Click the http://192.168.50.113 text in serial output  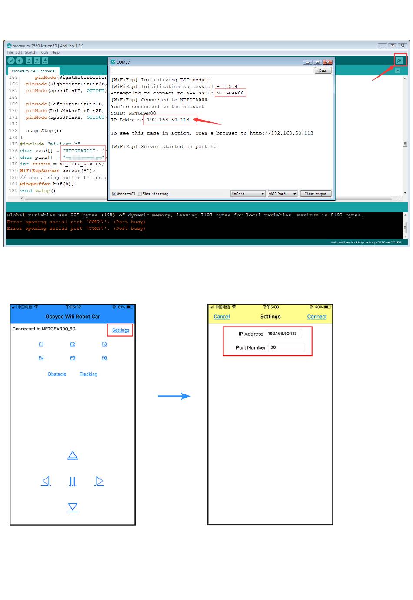(281, 133)
